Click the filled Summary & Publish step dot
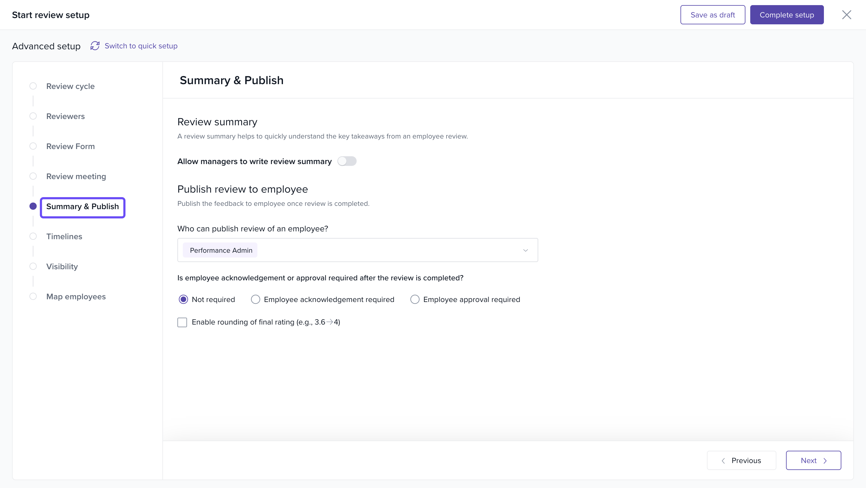This screenshot has width=866, height=488. pyautogui.click(x=33, y=206)
